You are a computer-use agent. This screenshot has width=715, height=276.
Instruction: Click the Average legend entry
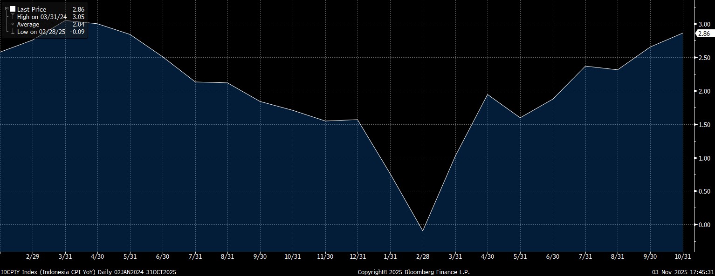pos(28,24)
